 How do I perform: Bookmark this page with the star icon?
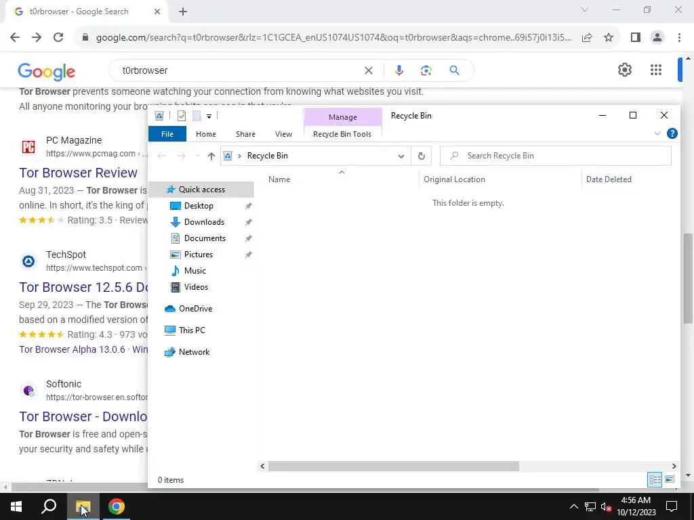pos(609,38)
